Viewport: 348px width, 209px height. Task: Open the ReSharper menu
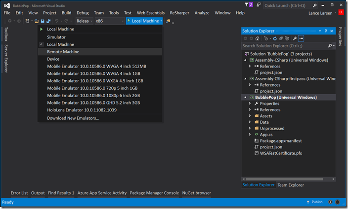coord(179,13)
